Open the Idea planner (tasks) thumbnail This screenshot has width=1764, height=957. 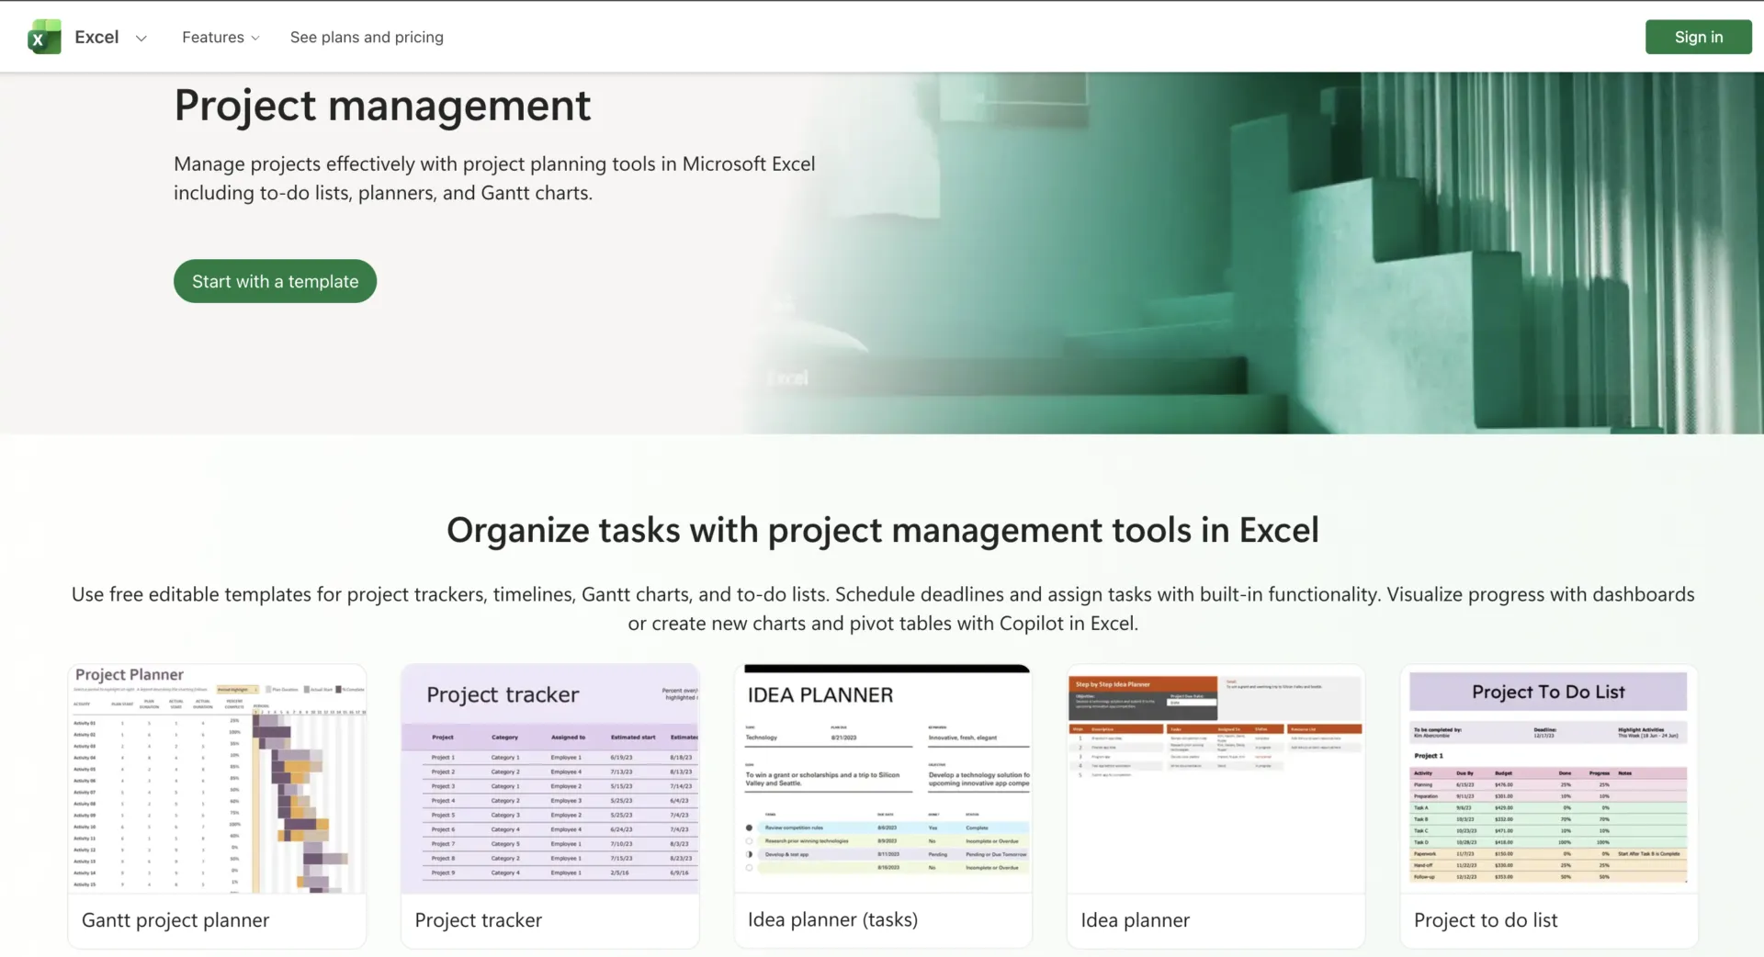tap(883, 778)
